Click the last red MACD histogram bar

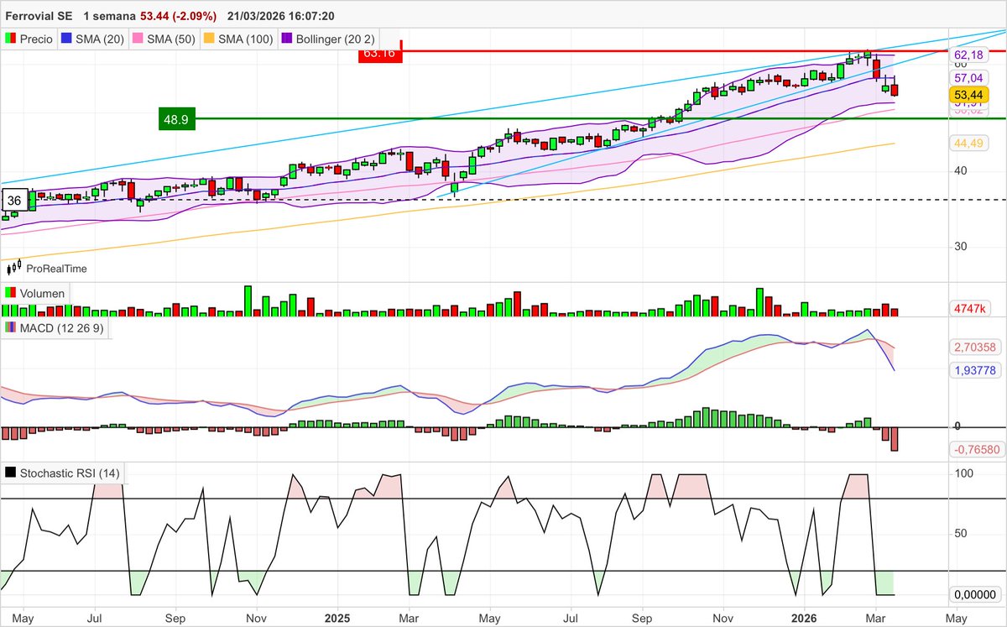coord(895,439)
